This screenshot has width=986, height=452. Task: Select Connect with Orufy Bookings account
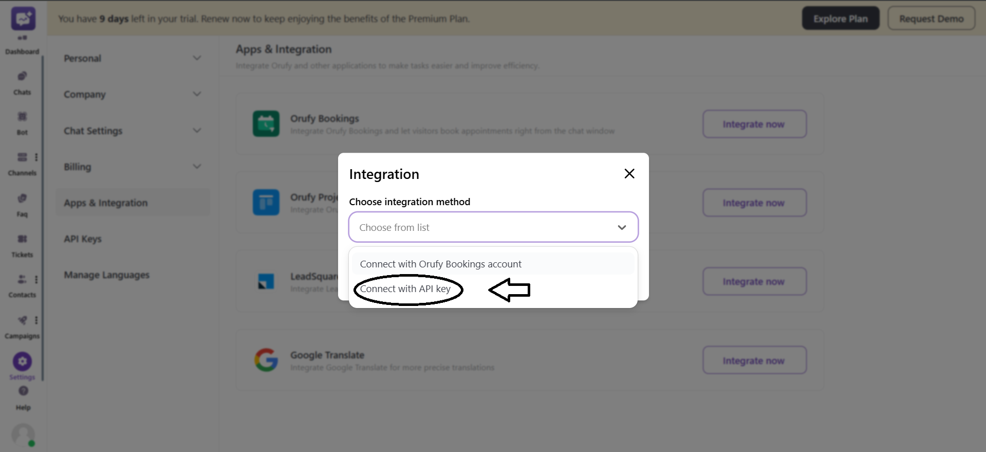click(493, 264)
